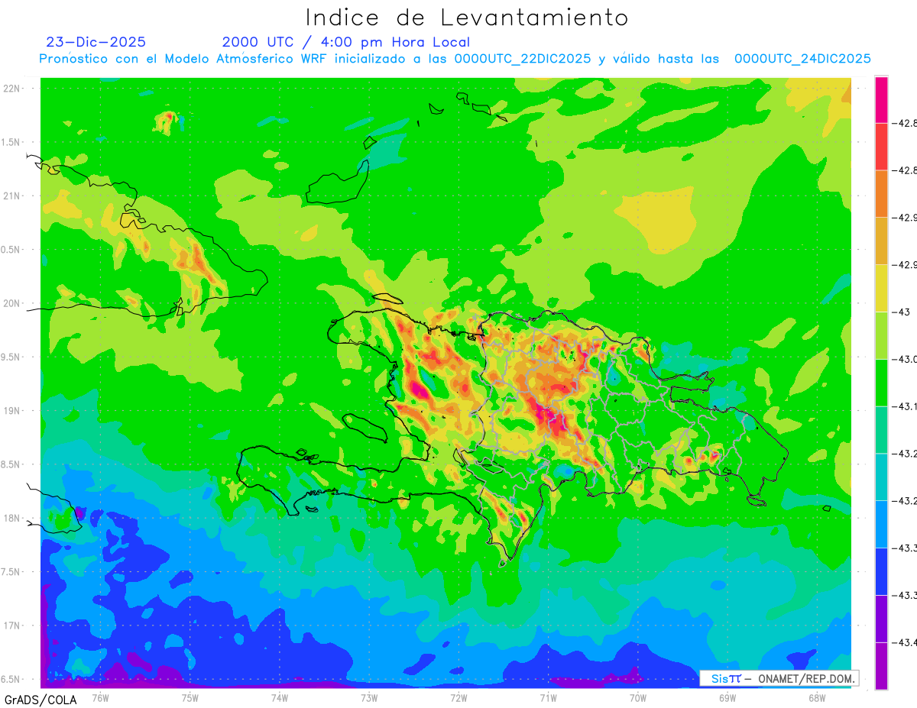Click the '2000 UTC / 4:00 pm Hora Local' text

[346, 43]
